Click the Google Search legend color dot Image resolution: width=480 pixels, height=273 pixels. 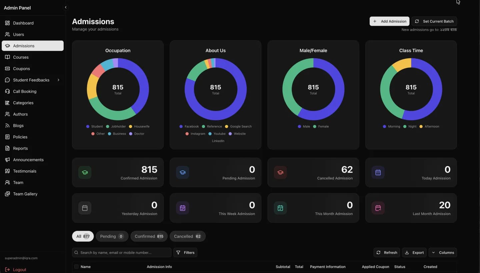[227, 127]
